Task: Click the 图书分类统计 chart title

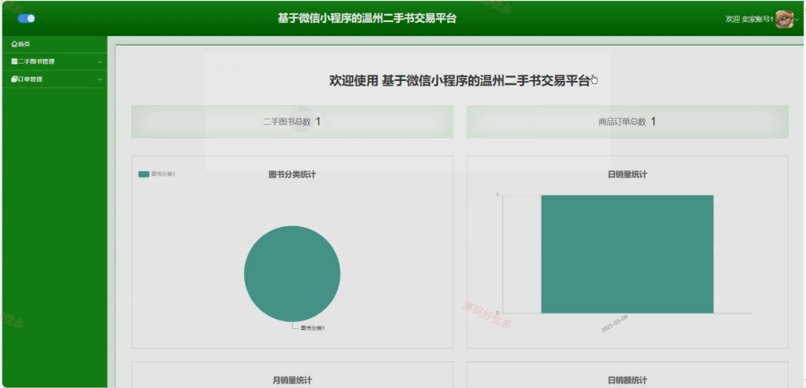Action: point(292,174)
